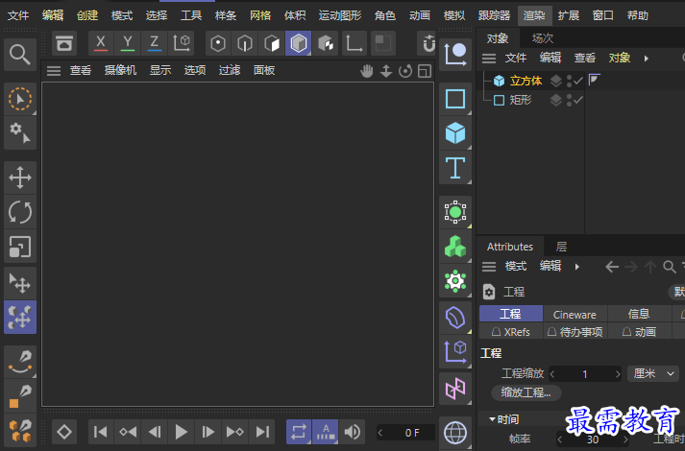Go to the start of animation
Image resolution: width=685 pixels, height=451 pixels.
click(x=101, y=432)
